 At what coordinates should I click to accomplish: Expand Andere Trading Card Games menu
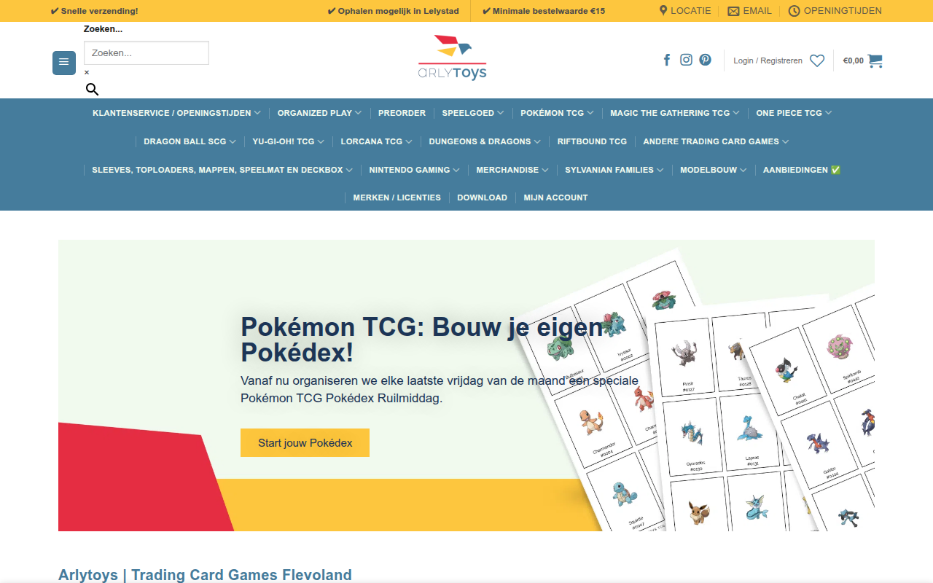pyautogui.click(x=716, y=141)
